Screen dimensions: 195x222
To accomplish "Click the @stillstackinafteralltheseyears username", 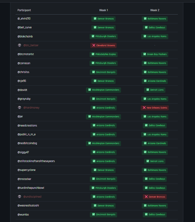I will (36, 161).
